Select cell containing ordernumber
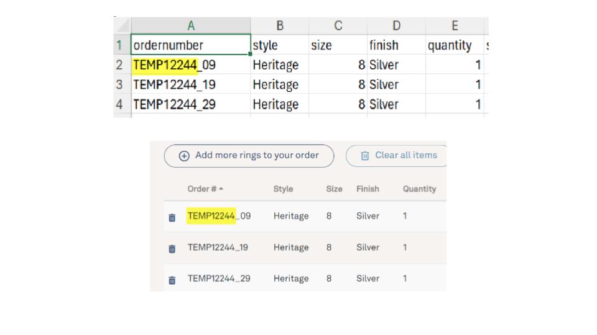The width and height of the screenshot is (597, 335). [x=191, y=45]
